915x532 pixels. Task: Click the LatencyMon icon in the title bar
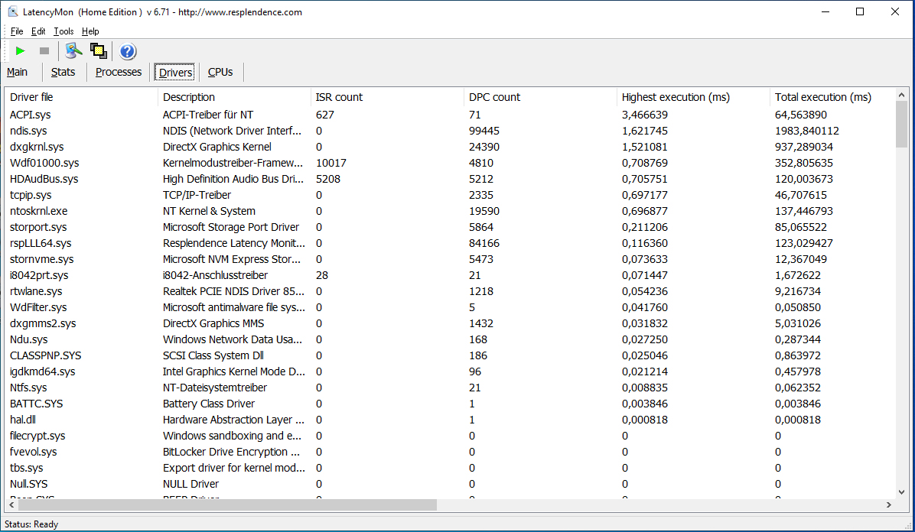[12, 11]
